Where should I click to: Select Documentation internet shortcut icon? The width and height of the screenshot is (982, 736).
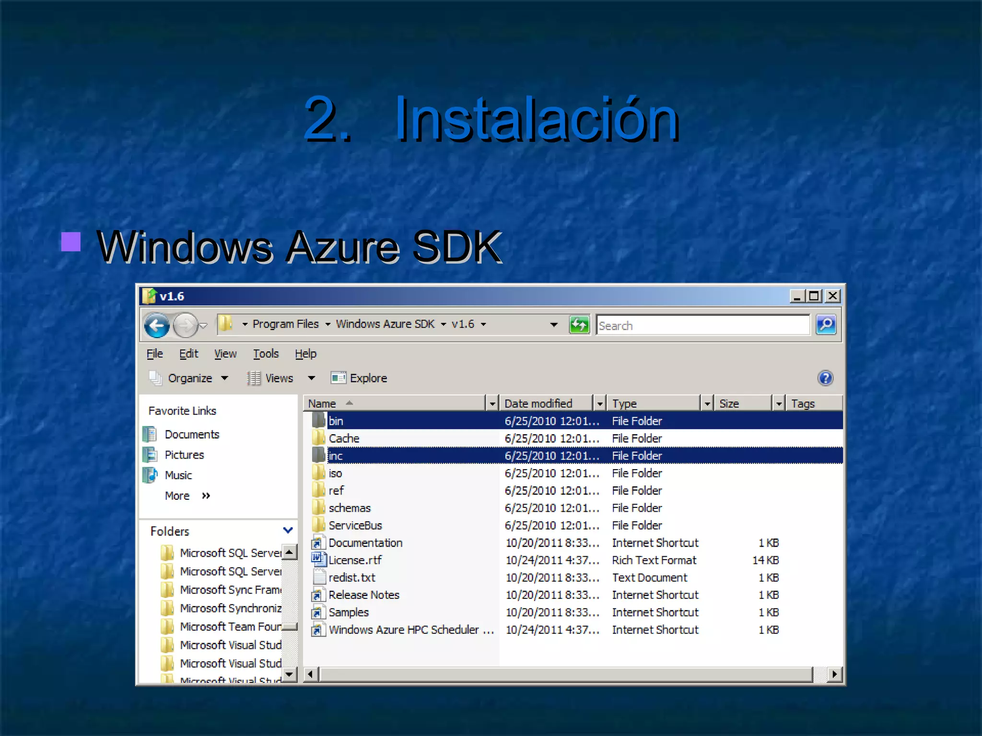pyautogui.click(x=318, y=542)
